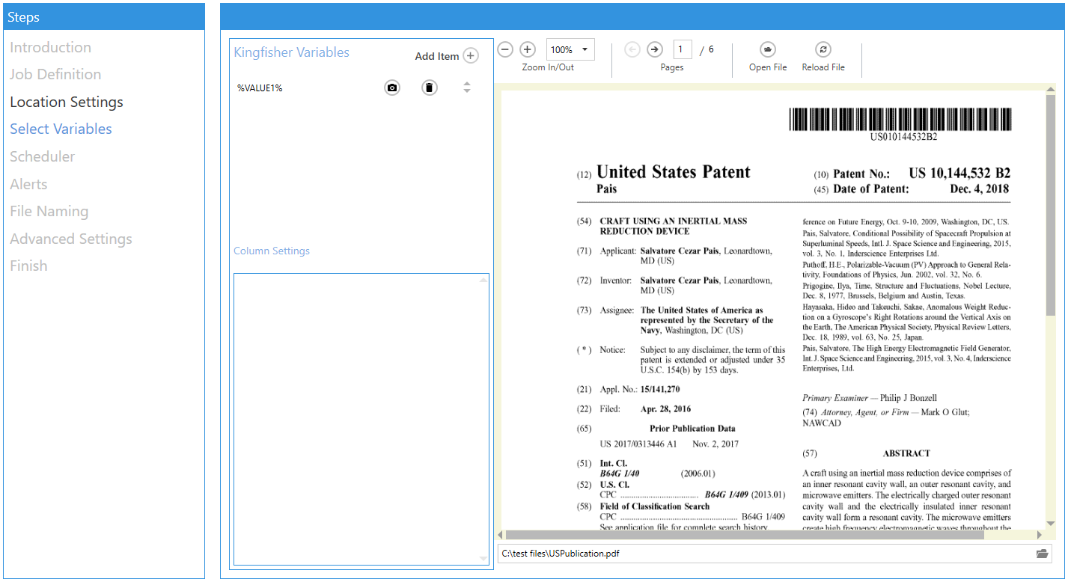Viewport: 1068px width, 582px height.
Task: Switch to the Scheduler step
Action: [42, 156]
